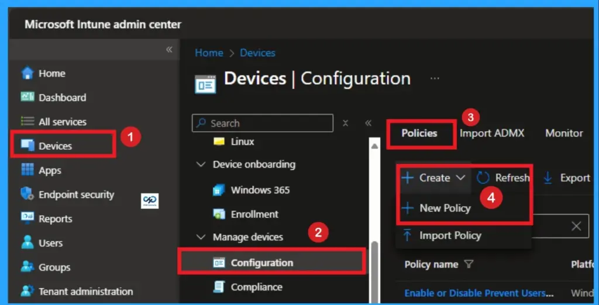
Task: Click the Refresh circular arrow icon
Action: click(483, 177)
